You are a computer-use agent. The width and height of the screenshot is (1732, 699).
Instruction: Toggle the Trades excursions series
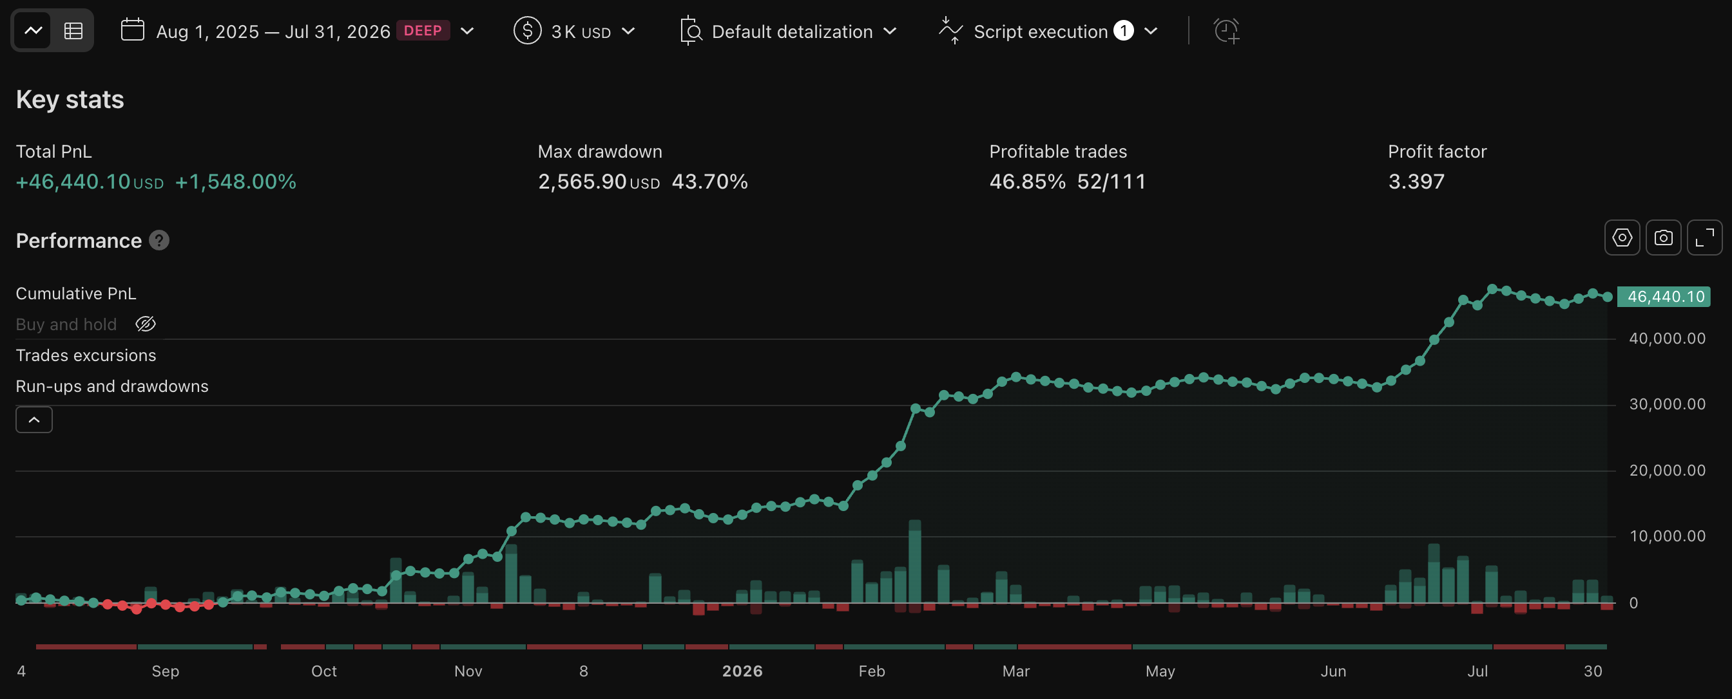[x=86, y=355]
